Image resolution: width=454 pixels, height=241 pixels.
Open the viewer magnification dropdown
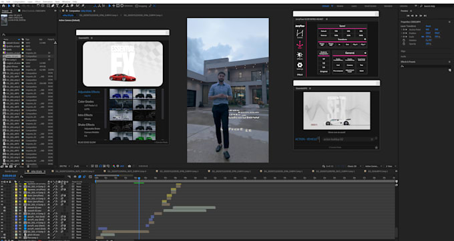(65, 166)
